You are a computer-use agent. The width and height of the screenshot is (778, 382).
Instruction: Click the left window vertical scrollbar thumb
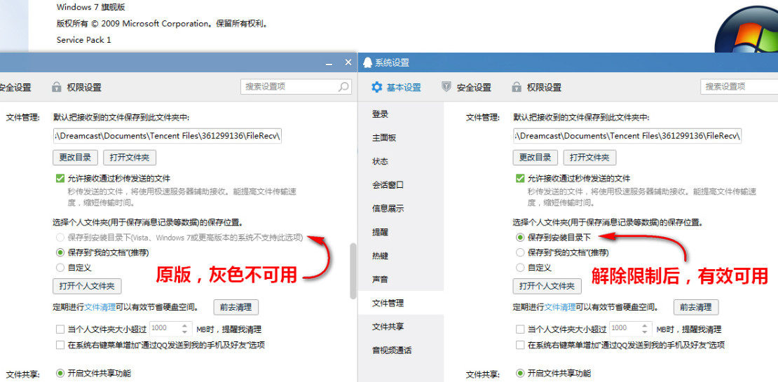[x=353, y=271]
